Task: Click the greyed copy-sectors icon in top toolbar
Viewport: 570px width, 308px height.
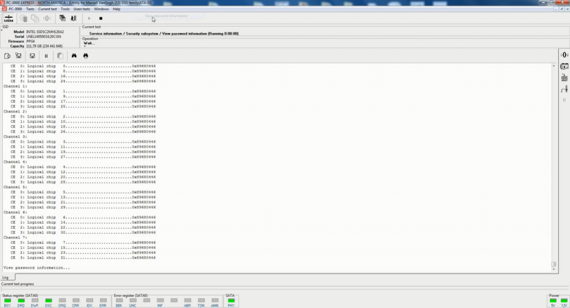Action: coord(35,18)
